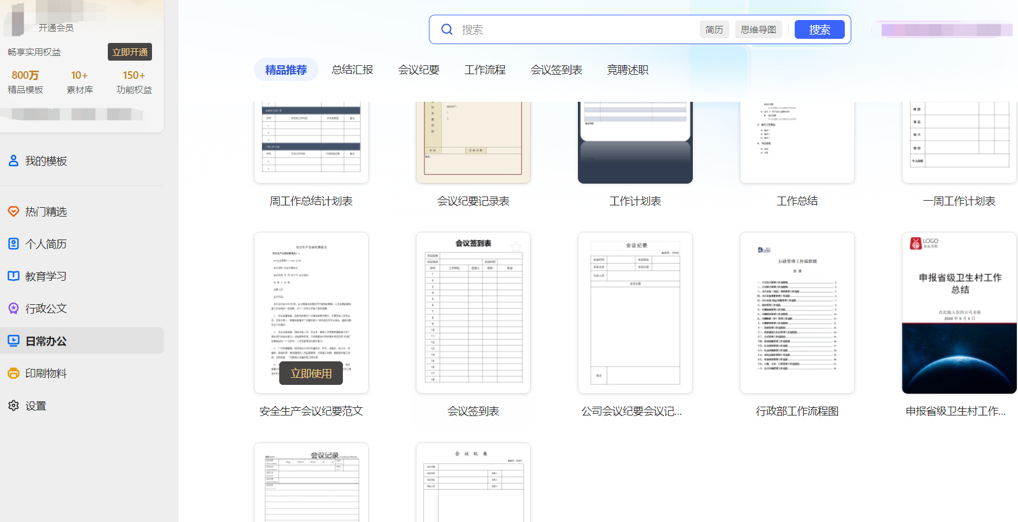Open the 会议签到表 category tab

tap(557, 69)
